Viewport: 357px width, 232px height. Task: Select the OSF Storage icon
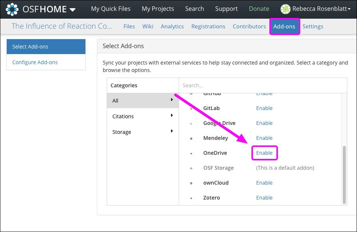pyautogui.click(x=192, y=168)
